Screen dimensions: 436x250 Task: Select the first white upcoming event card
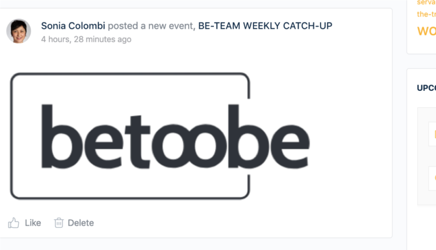click(432, 134)
